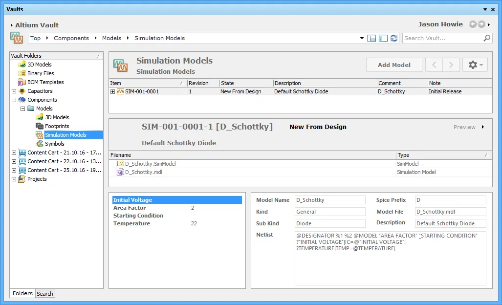Click Simulation Models in the breadcrumb
The width and height of the screenshot is (502, 305).
coord(159,38)
